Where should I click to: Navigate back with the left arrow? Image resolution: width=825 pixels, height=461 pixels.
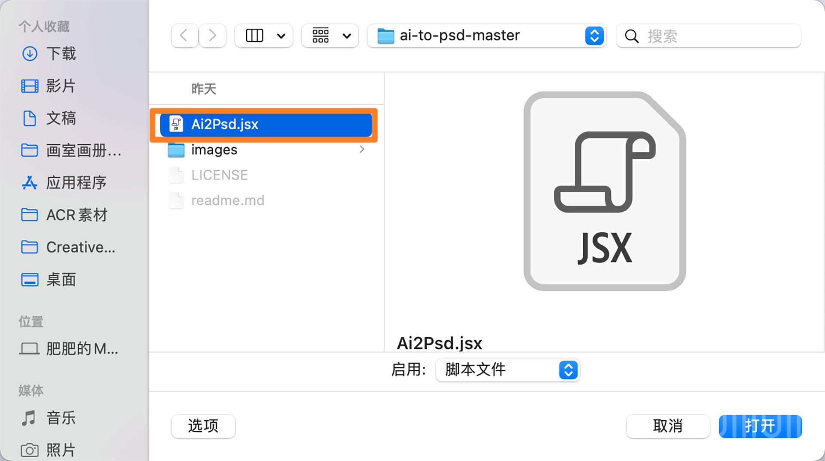point(184,36)
